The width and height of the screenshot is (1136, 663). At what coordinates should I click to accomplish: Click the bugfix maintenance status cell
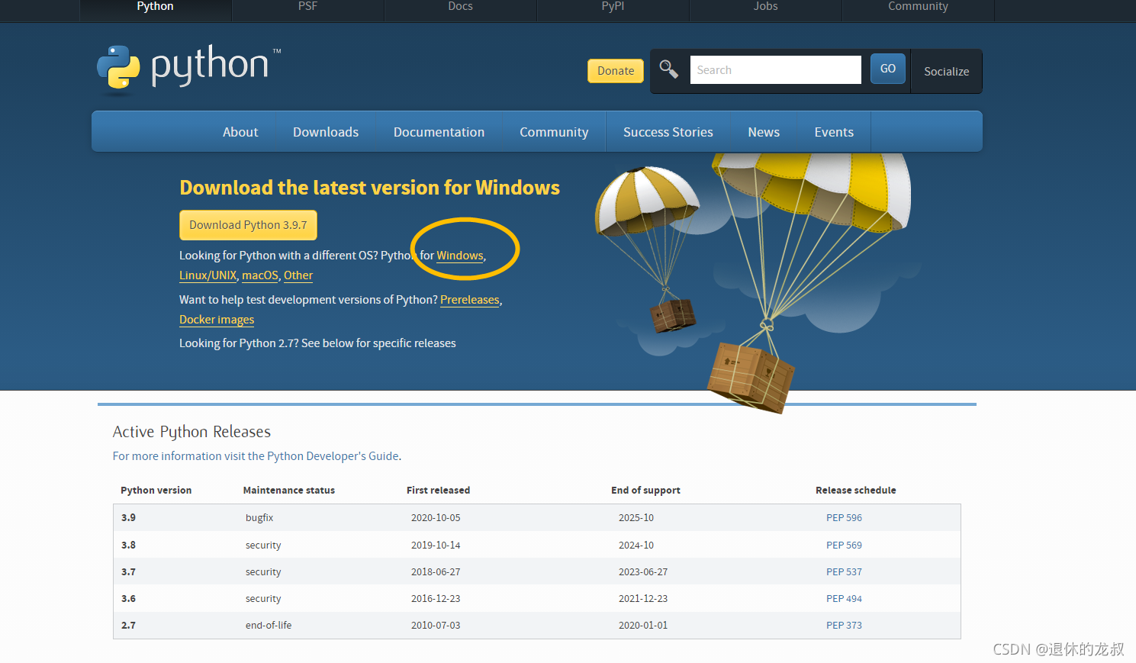pyautogui.click(x=259, y=518)
